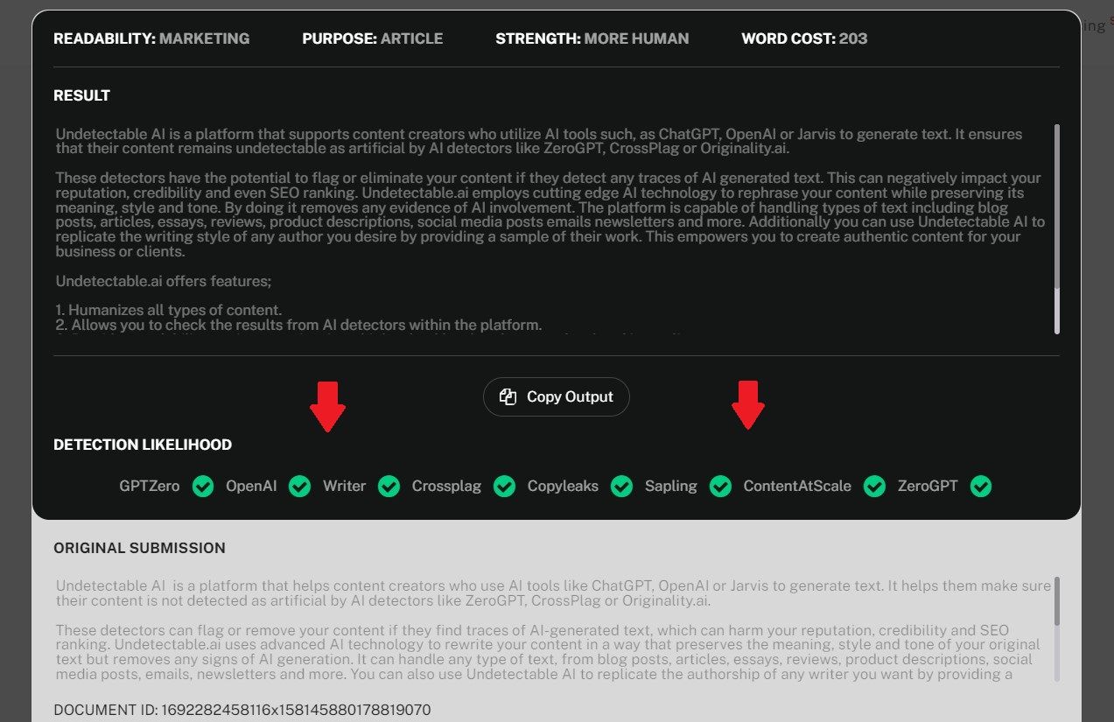Viewport: 1114px width, 722px height.
Task: Click the green checkmark beside ContentAtScale
Action: pos(874,486)
